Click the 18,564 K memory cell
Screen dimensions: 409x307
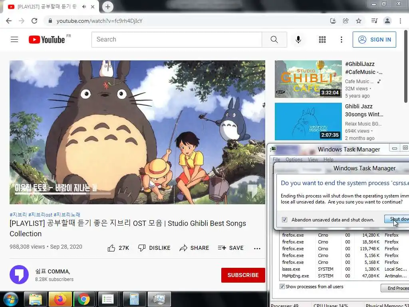pos(371,242)
